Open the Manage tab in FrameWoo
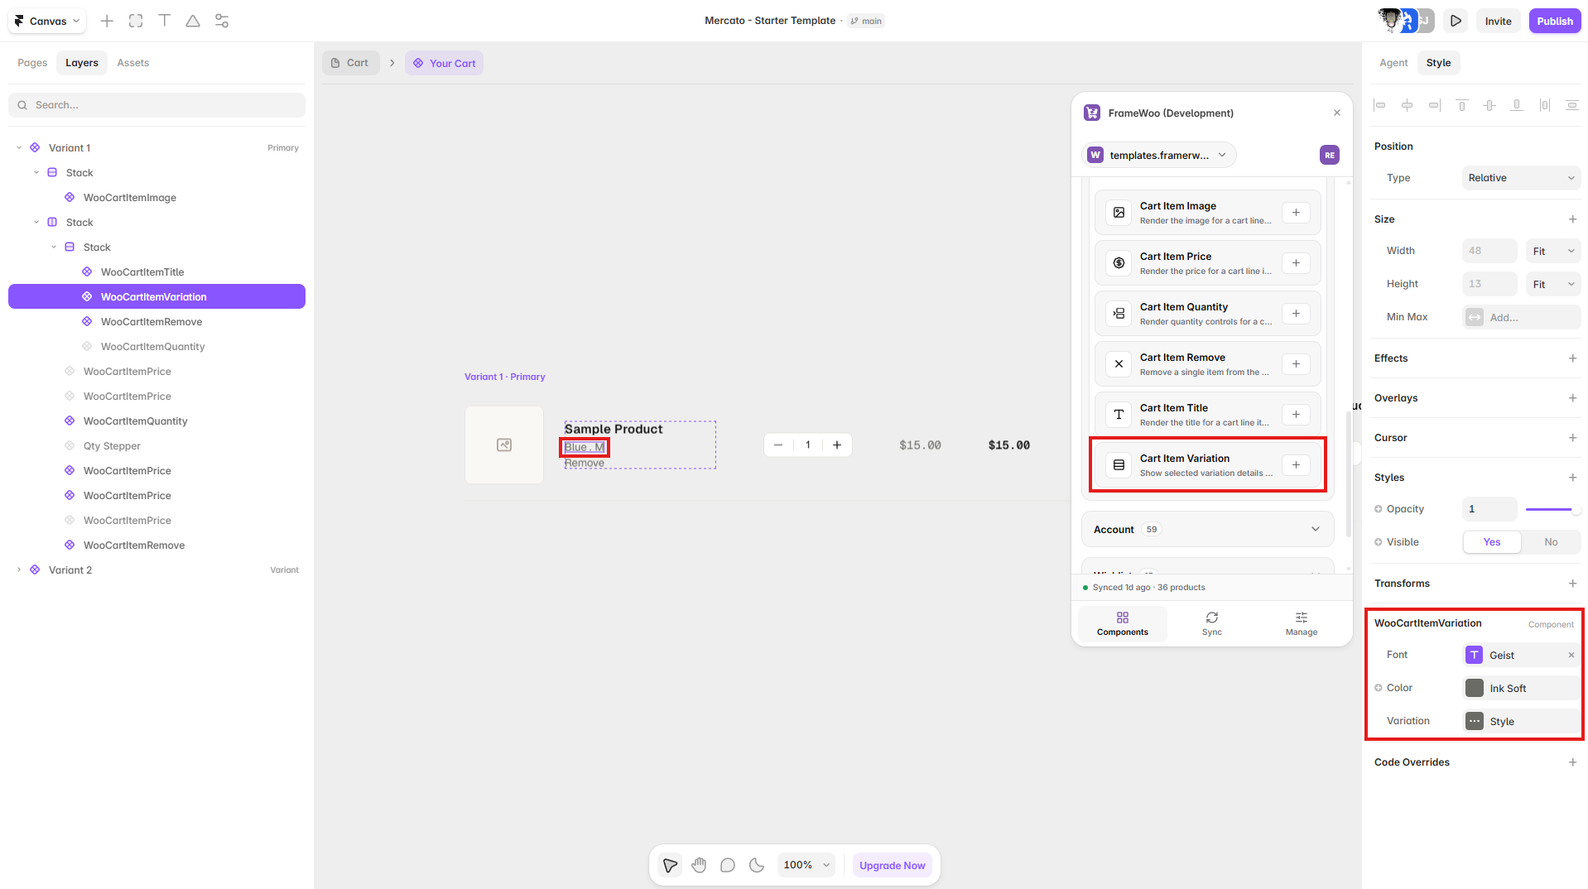 point(1302,624)
